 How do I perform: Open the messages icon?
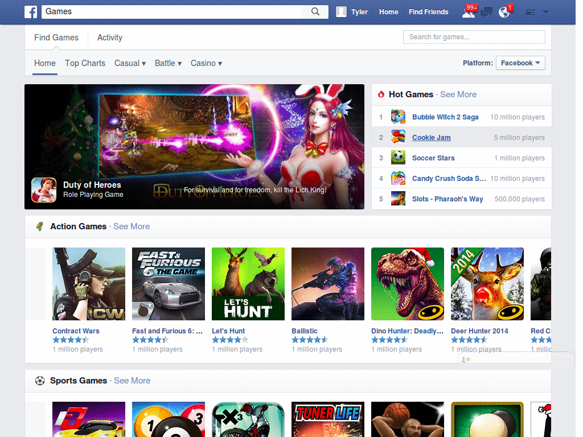(x=486, y=13)
